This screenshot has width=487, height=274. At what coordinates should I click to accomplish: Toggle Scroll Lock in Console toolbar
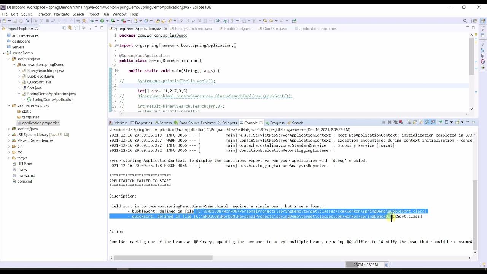(415, 123)
